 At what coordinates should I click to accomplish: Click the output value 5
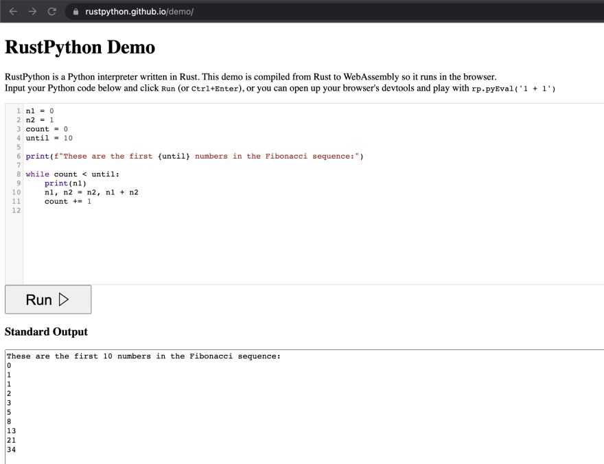coord(9,412)
